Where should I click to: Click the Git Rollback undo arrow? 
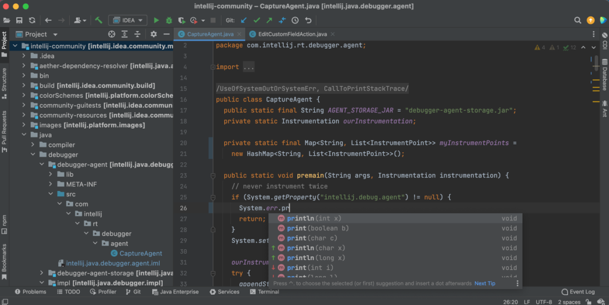coord(308,20)
